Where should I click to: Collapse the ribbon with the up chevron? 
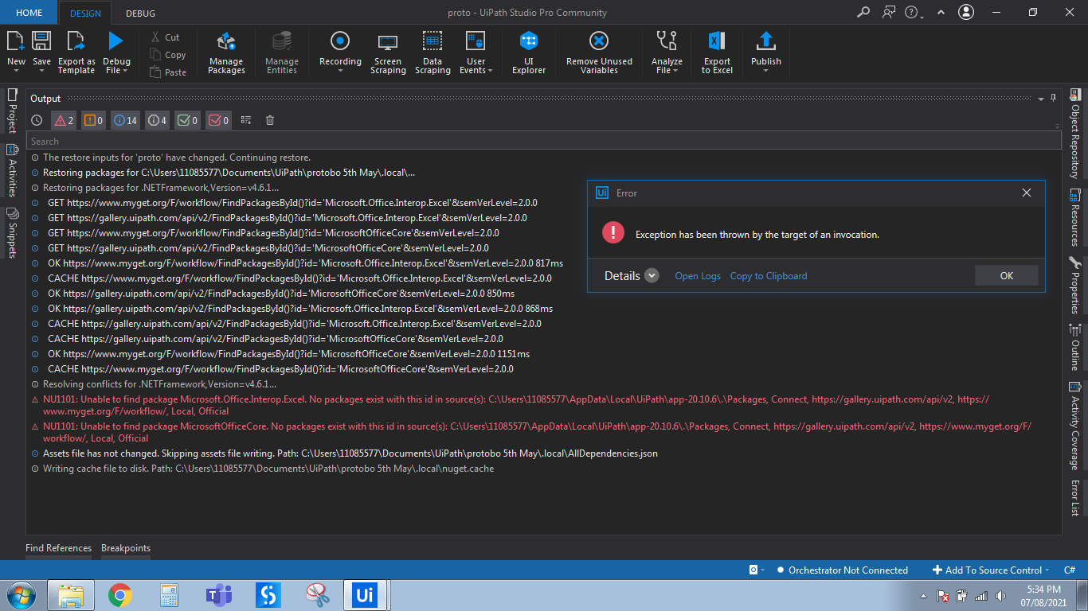pyautogui.click(x=941, y=13)
